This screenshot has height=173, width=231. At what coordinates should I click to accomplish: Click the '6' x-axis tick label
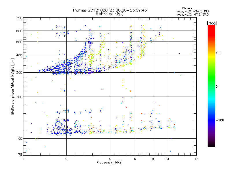(135, 159)
